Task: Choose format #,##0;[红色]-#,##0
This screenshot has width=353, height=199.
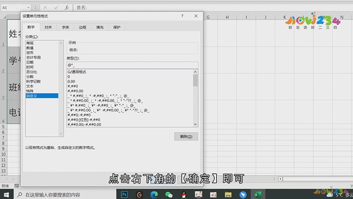Action: pos(130,119)
